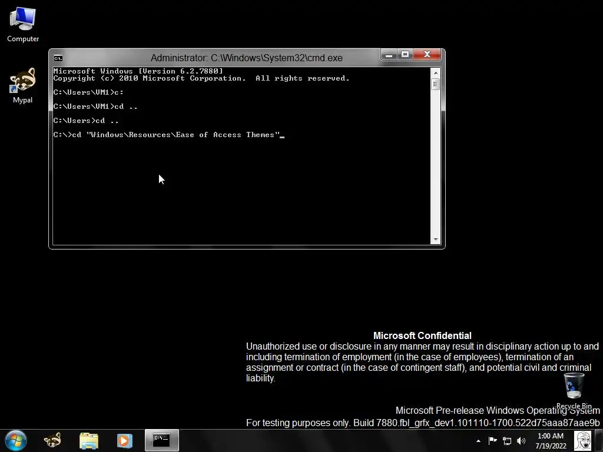Screen dimensions: 603x452
Task: Click the Start orb button
Action: [x=16, y=440]
